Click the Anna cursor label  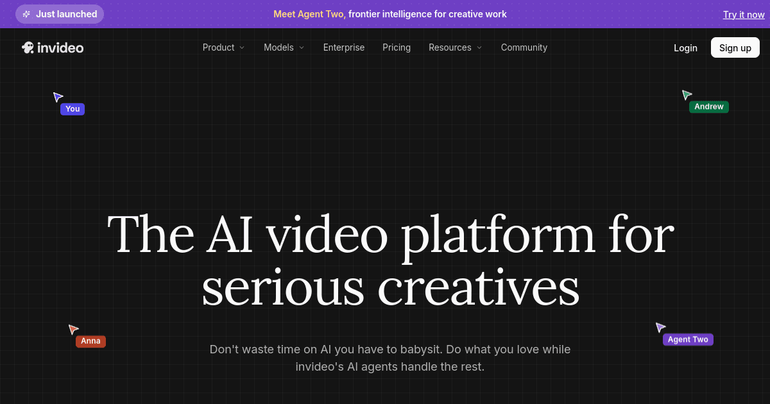[90, 341]
